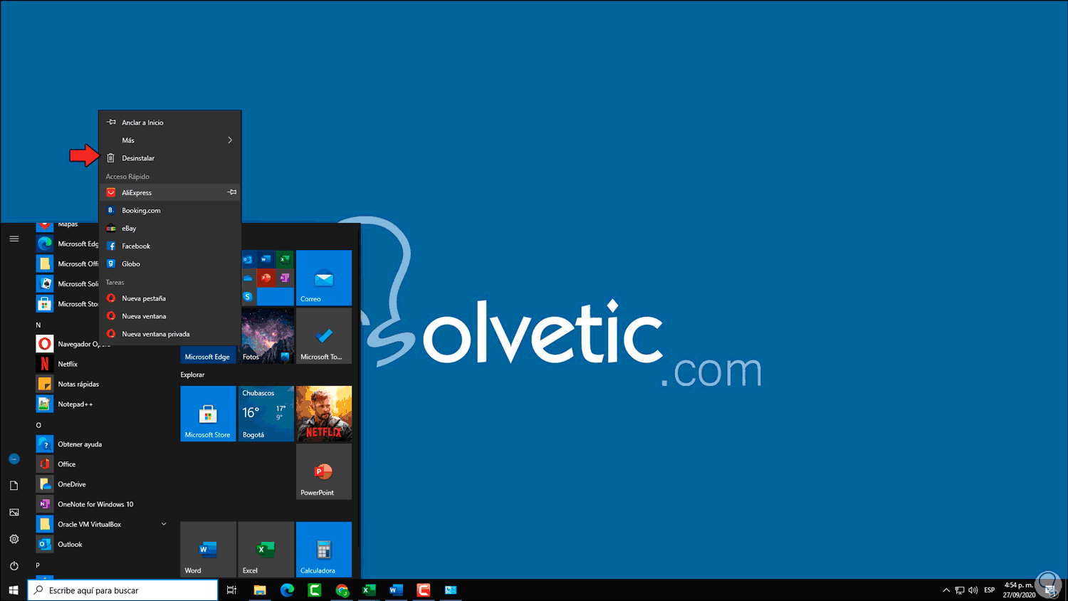
Task: Open Obtener ayuda in the app list
Action: tap(103, 444)
